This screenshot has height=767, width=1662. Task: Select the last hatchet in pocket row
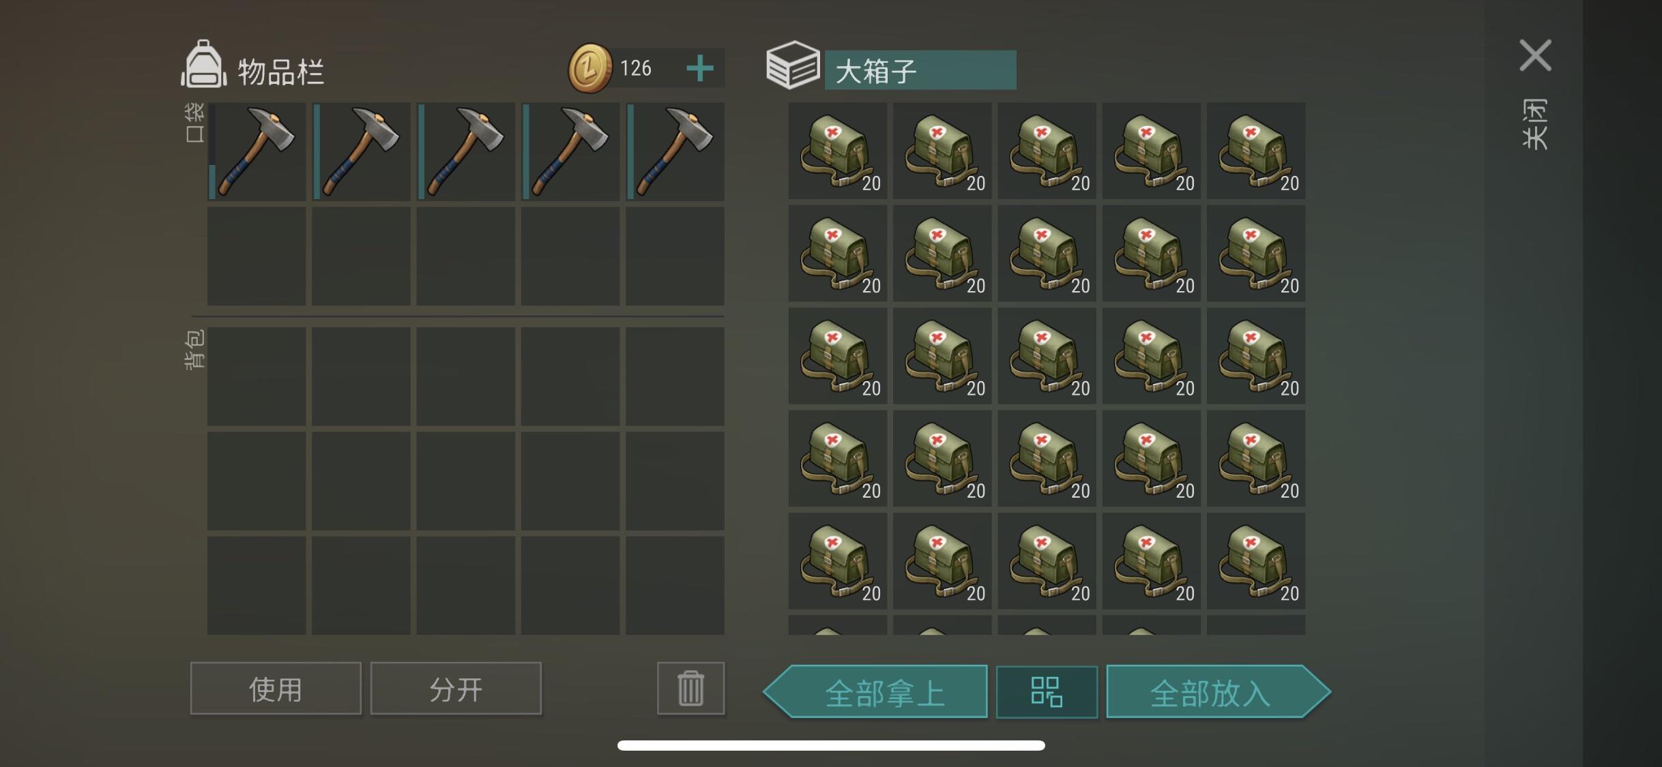point(675,151)
